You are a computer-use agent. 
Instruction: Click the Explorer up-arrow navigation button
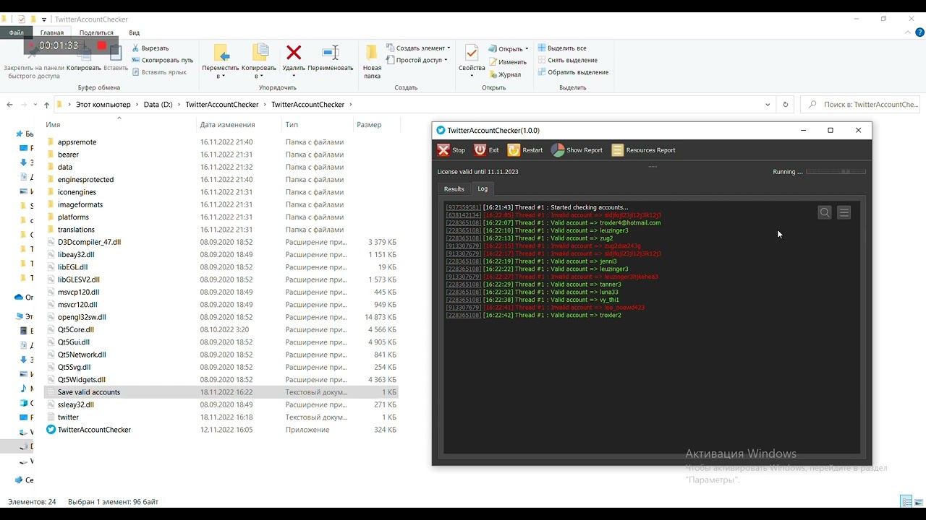pyautogui.click(x=46, y=105)
